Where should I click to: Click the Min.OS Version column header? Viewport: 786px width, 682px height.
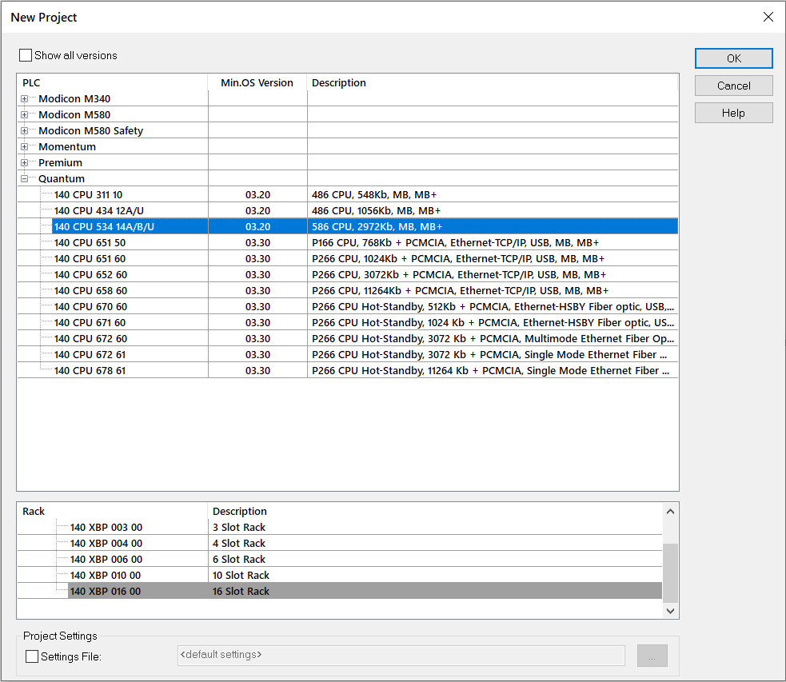(257, 82)
